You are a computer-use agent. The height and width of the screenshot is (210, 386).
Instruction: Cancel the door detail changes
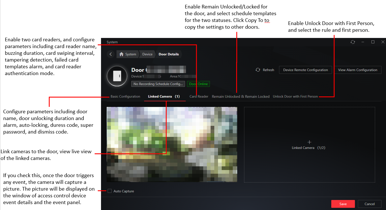pos(370,204)
